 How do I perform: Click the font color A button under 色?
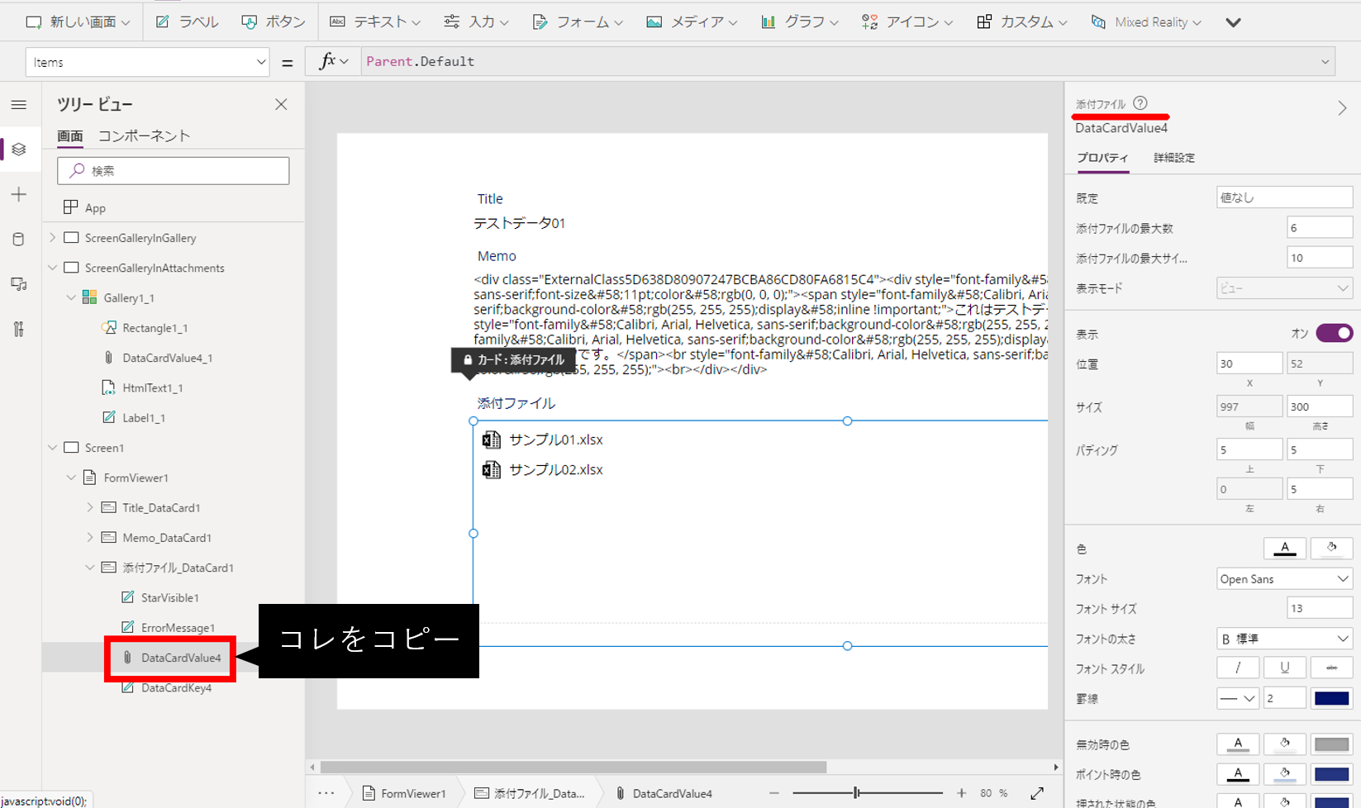[x=1285, y=548]
